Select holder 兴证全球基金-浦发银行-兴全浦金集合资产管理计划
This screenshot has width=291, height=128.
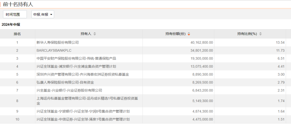coord(76,66)
